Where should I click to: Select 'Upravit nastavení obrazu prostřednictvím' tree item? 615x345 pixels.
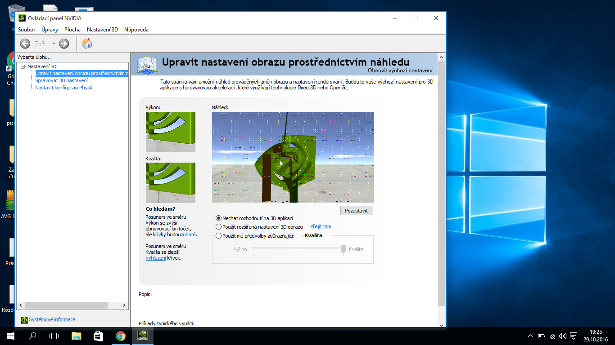81,73
